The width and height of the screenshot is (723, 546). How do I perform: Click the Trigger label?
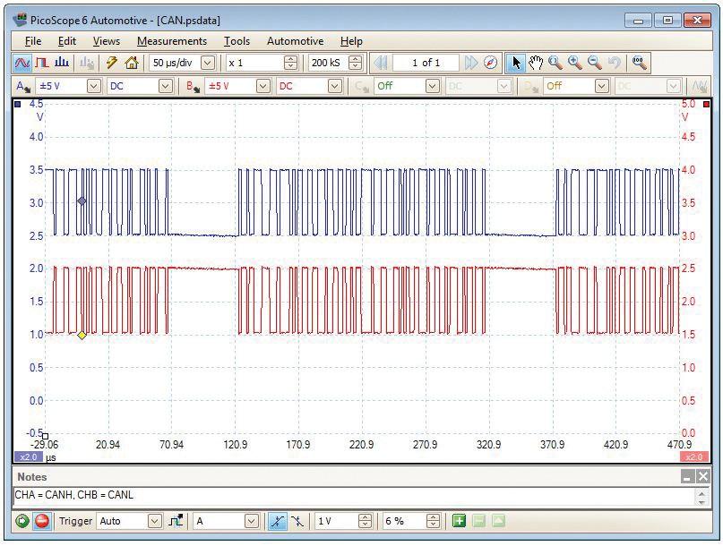pos(75,521)
